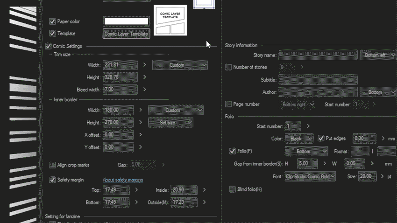397x223 pixels.
Task: Click the font Size 20.00 field
Action: coord(368,176)
